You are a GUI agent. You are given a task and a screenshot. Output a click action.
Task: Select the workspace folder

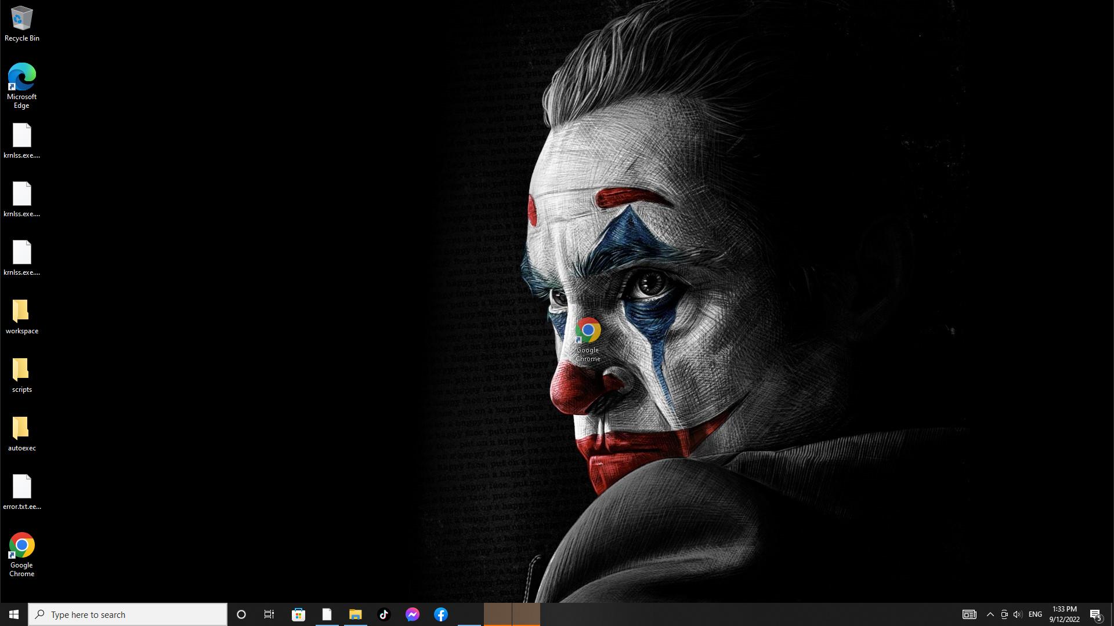click(21, 312)
